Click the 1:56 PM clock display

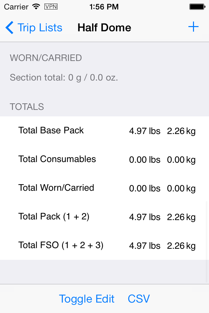[104, 7]
